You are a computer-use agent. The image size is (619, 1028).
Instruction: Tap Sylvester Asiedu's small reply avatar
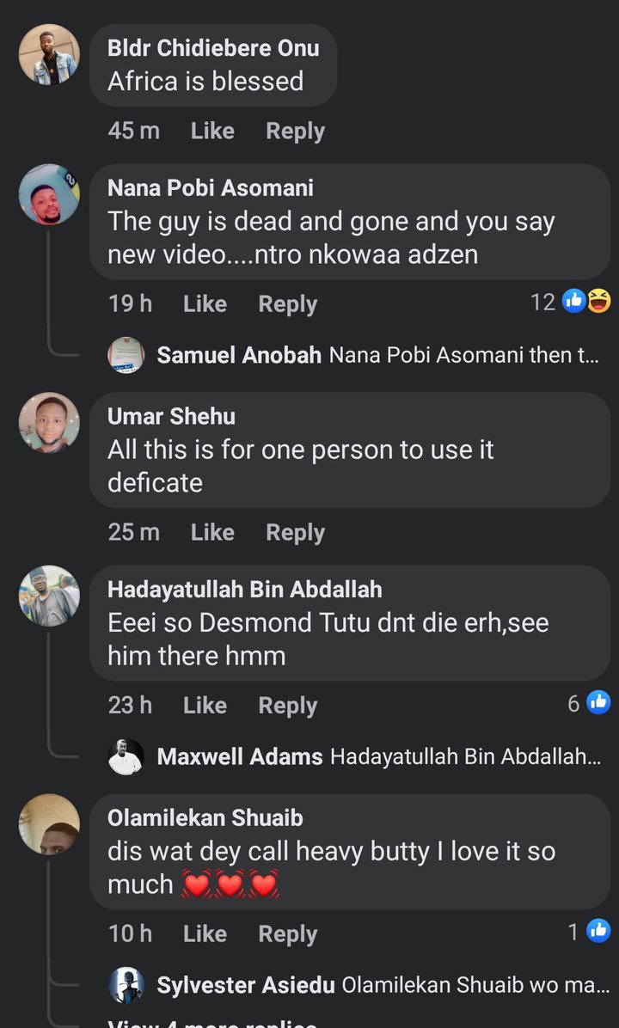[x=126, y=985]
